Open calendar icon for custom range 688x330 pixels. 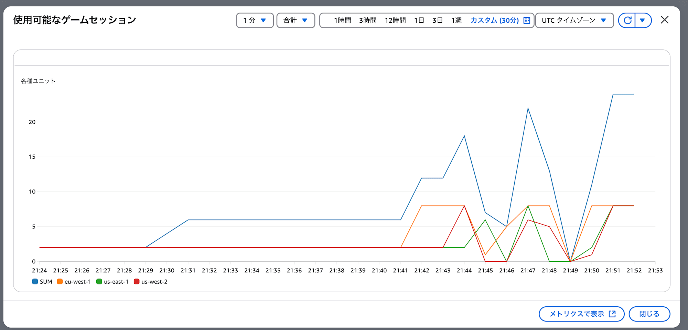click(527, 20)
